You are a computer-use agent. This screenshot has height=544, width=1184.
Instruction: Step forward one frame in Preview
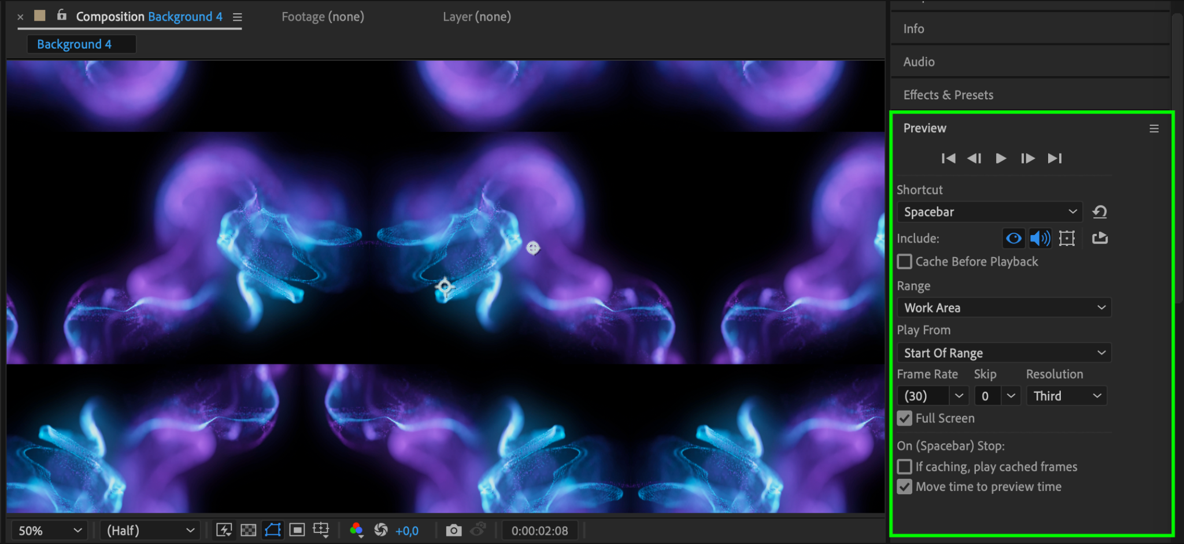coord(1027,158)
